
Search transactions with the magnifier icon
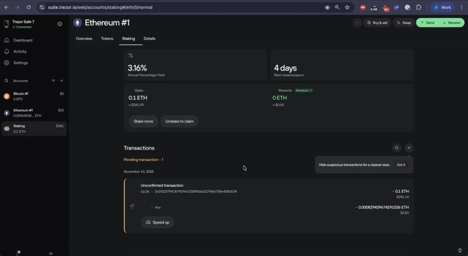click(397, 148)
